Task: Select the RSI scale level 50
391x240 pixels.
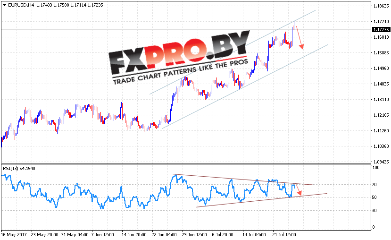Action: pyautogui.click(x=374, y=197)
